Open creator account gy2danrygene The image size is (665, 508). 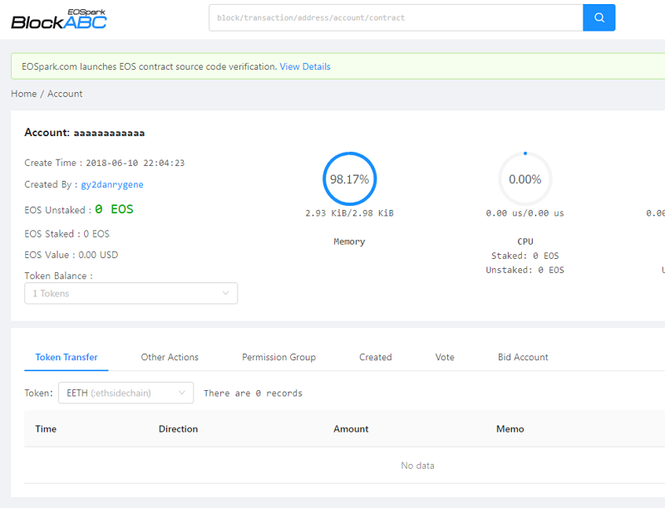pos(112,184)
